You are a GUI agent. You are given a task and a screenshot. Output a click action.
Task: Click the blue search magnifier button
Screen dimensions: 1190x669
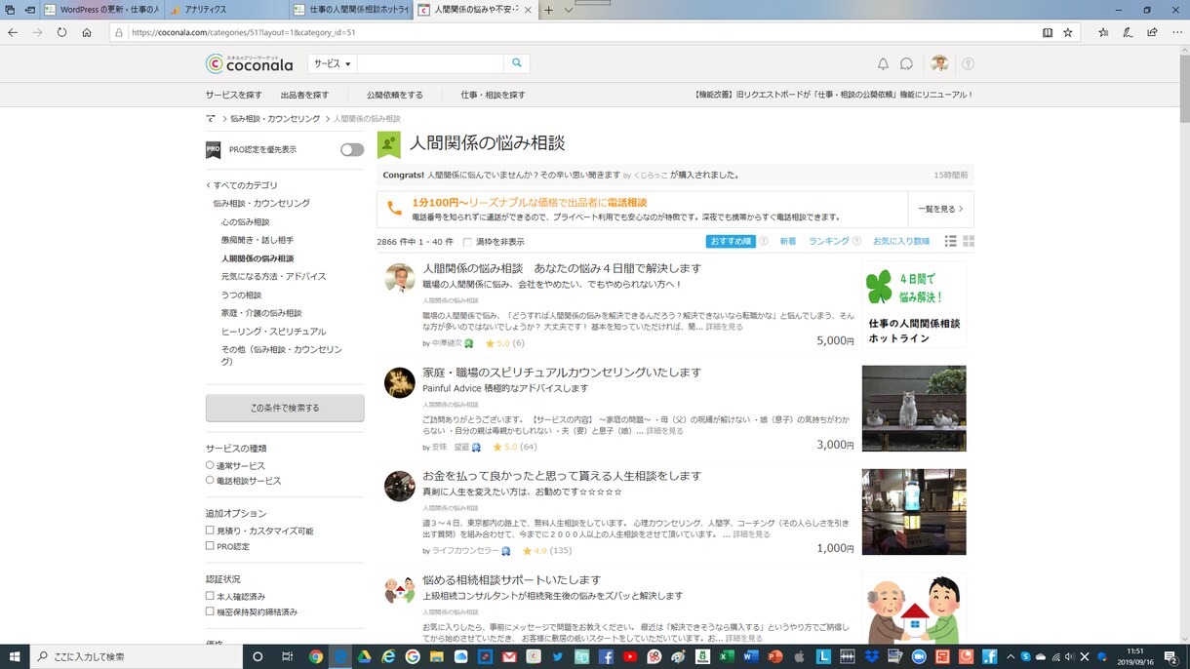point(517,63)
